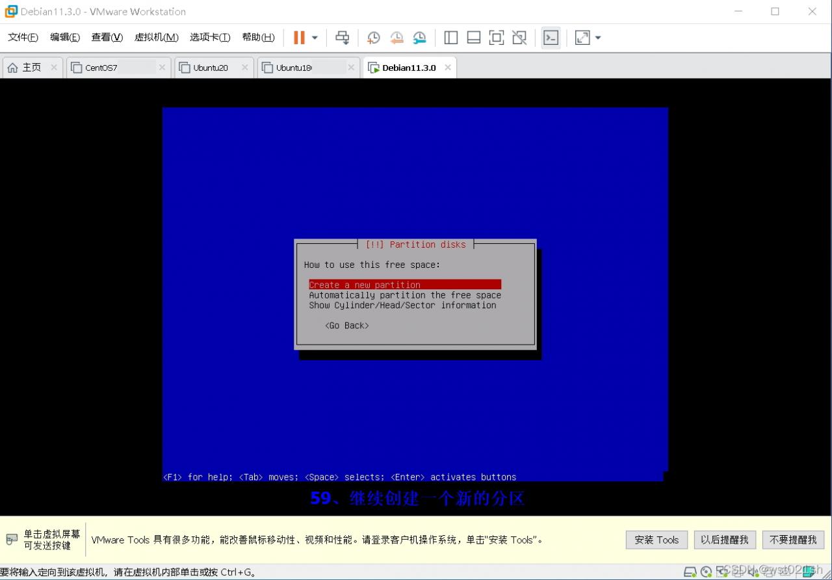Click the VMware Workstation title bar icon
The image size is (832, 580).
11,11
